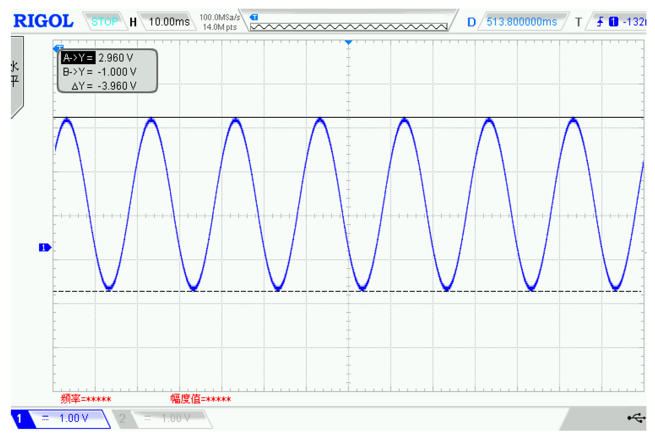Click the blue trigger position triangle at top center
Screen dimensions: 655x441
tap(348, 42)
